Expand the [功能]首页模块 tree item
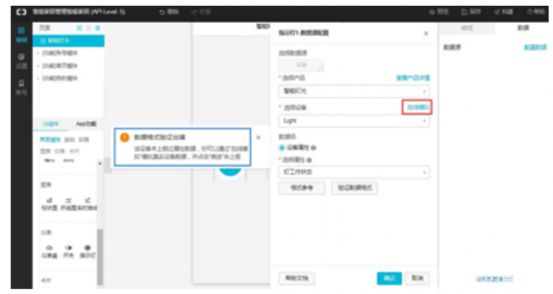 tap(38, 66)
